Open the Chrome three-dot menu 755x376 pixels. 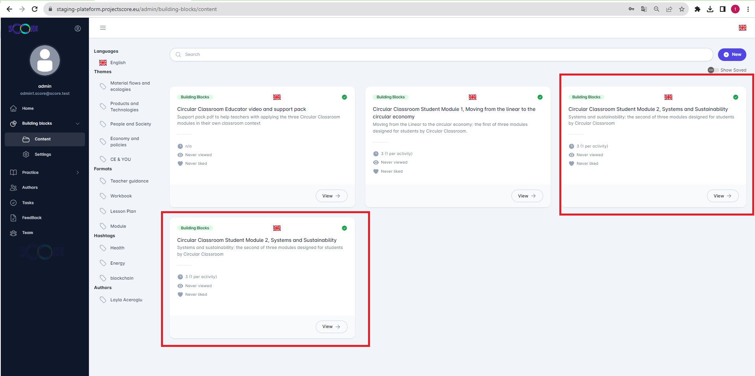(748, 9)
